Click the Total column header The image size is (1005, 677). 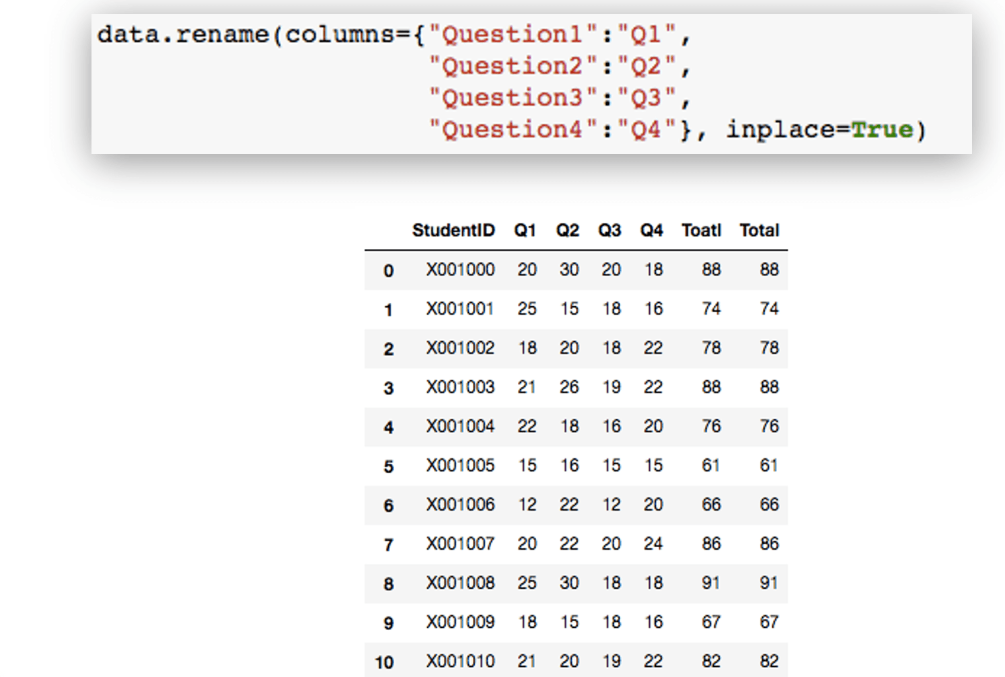[759, 230]
